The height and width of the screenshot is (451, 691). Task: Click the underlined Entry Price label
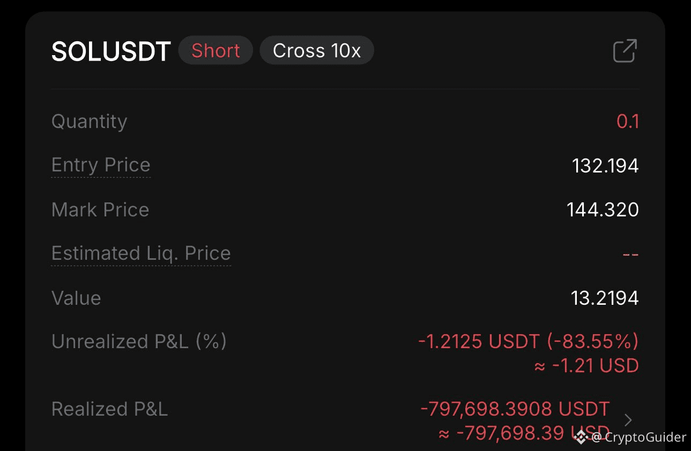[x=101, y=165]
